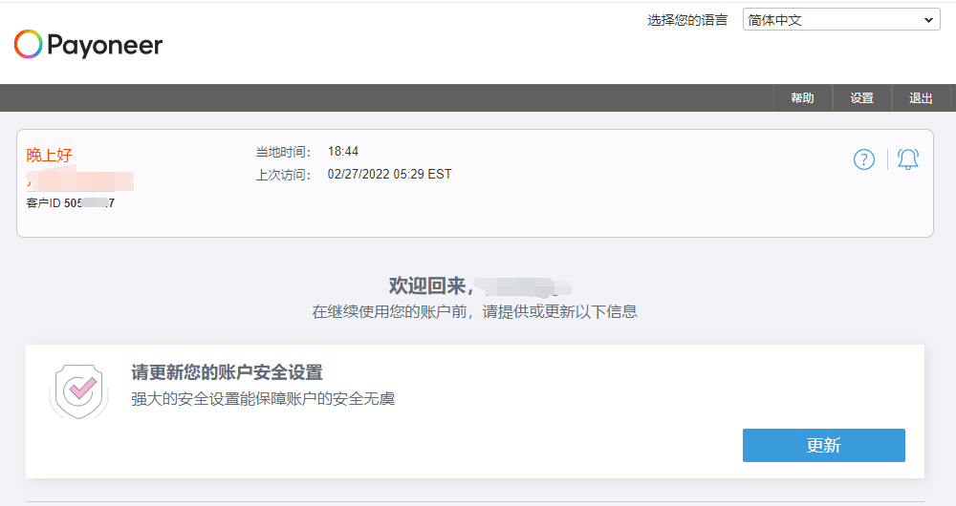Click the 在继续使用您的账户前 instruction line
This screenshot has height=506, width=956.
(474, 311)
